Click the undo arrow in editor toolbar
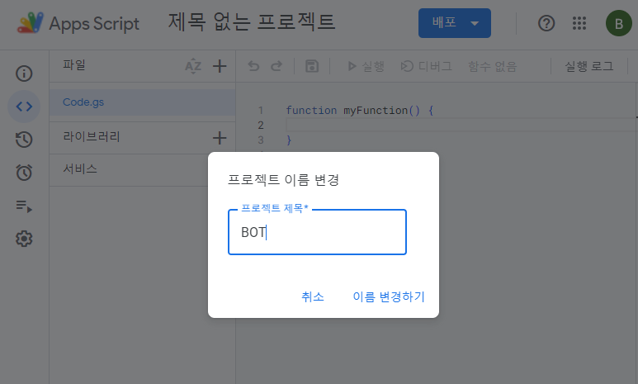Viewport: 638px width, 384px height. [253, 66]
